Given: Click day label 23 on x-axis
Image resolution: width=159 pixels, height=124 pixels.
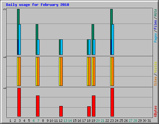Looking at the screenshot, I should (x=112, y=121).
